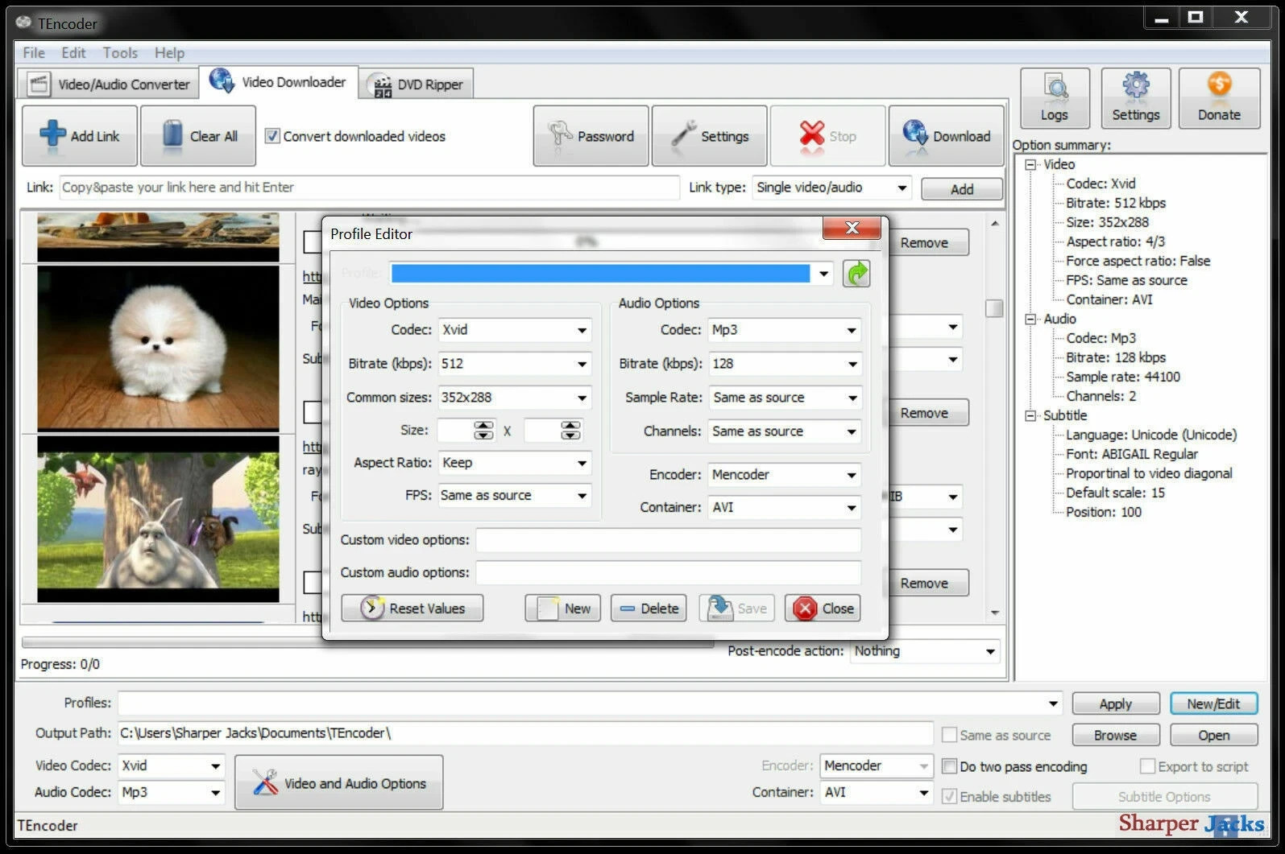Click the Donate coin button
The width and height of the screenshot is (1285, 854).
point(1219,98)
